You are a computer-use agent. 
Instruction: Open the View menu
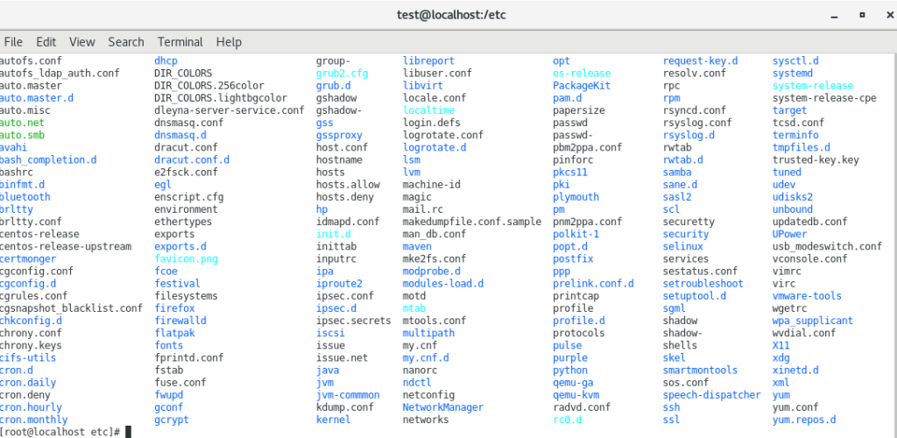pos(81,42)
